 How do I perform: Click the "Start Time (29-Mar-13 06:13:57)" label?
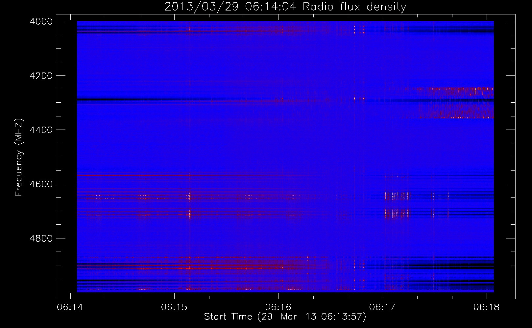tap(285, 317)
